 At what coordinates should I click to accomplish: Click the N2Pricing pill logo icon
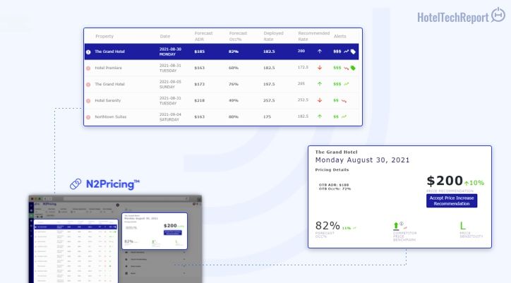[76, 184]
